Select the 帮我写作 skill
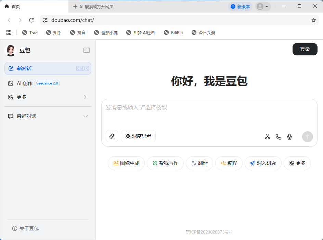This screenshot has height=240, width=323. [x=165, y=163]
